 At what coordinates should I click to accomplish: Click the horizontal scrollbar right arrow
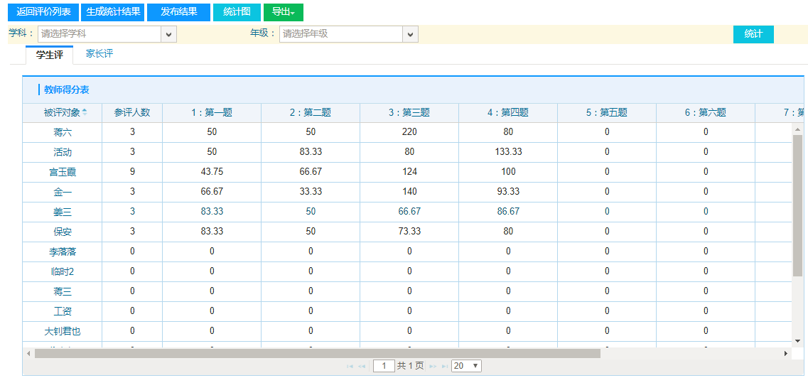786,353
